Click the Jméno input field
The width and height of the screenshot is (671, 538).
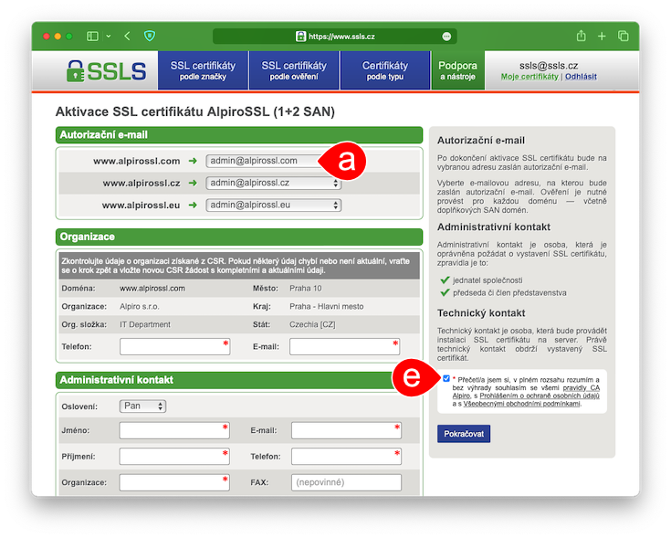[174, 430]
